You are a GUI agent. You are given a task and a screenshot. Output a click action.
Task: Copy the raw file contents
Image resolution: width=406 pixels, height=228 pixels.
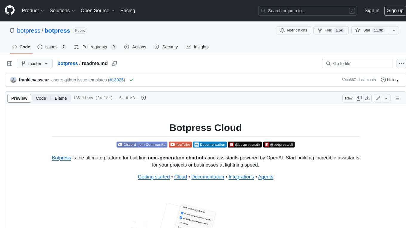[359, 98]
